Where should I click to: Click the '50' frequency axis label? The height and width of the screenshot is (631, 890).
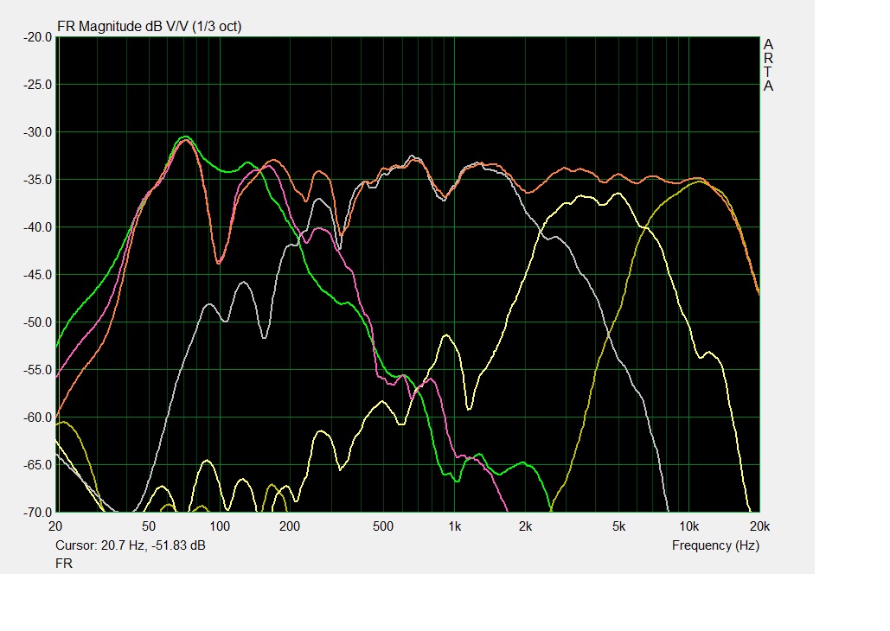149,526
